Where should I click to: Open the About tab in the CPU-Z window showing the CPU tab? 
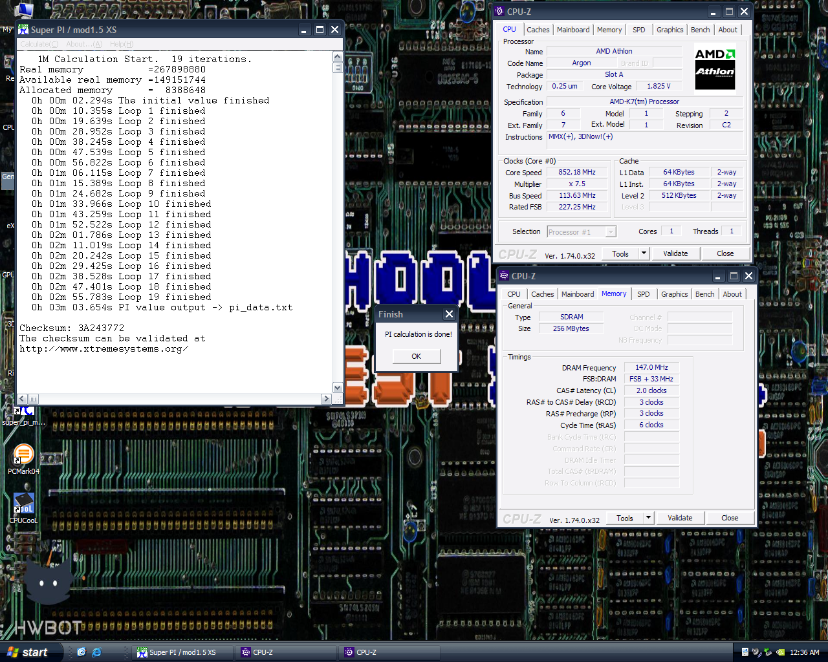[x=728, y=30]
